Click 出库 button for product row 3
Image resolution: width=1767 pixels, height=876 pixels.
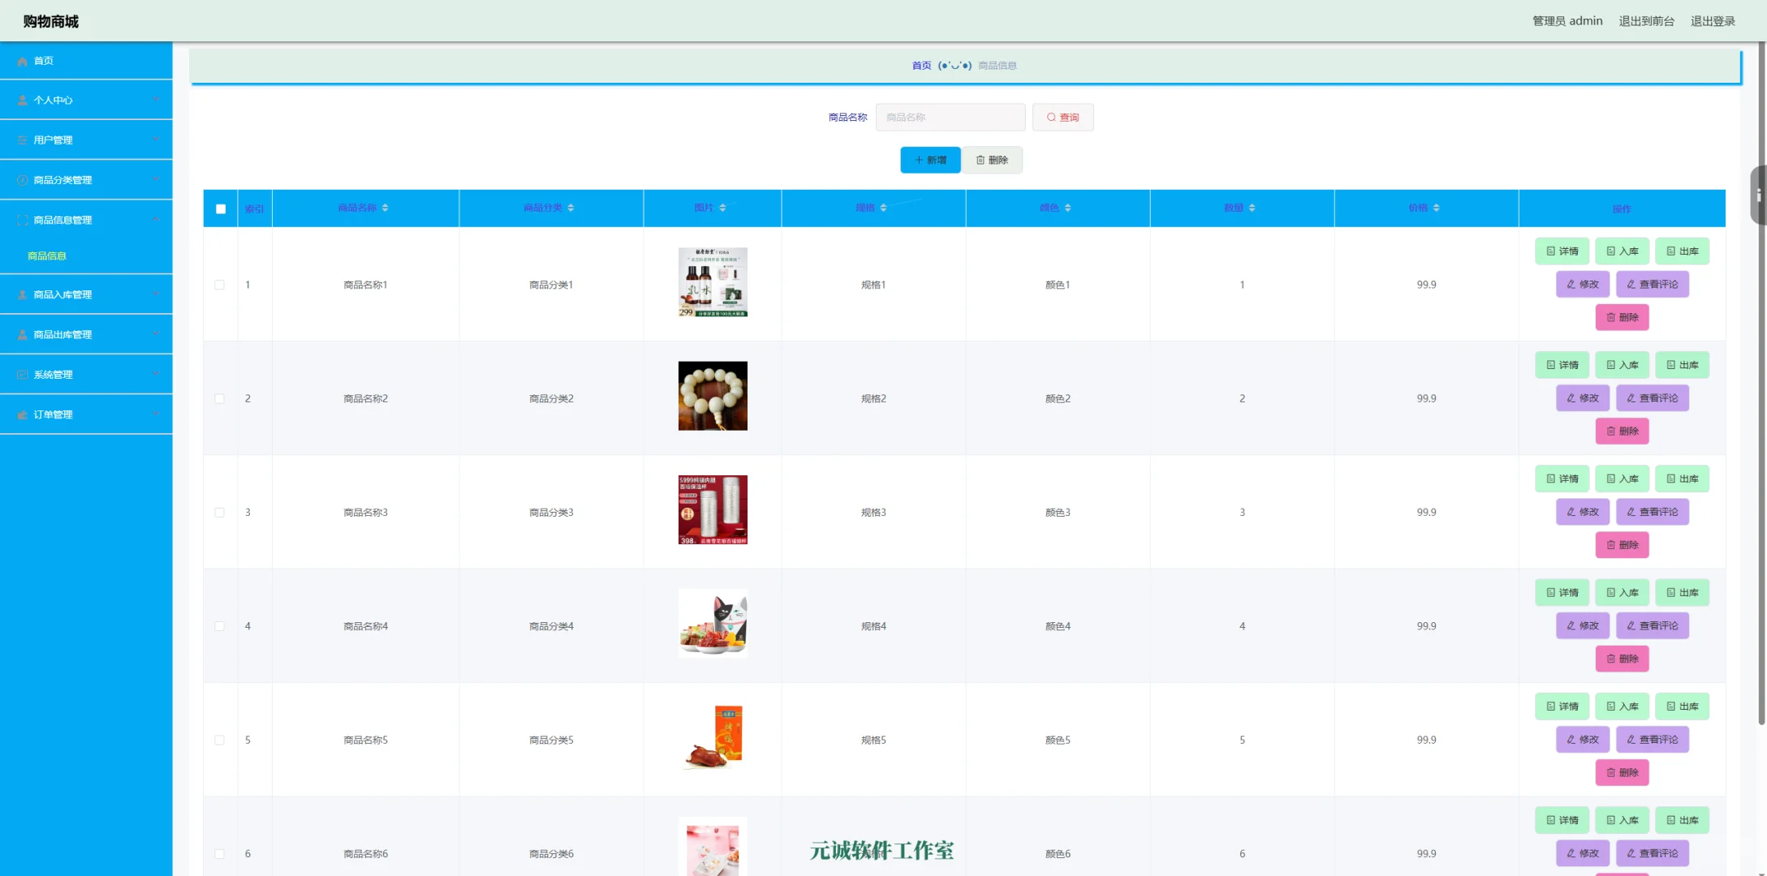tap(1682, 479)
